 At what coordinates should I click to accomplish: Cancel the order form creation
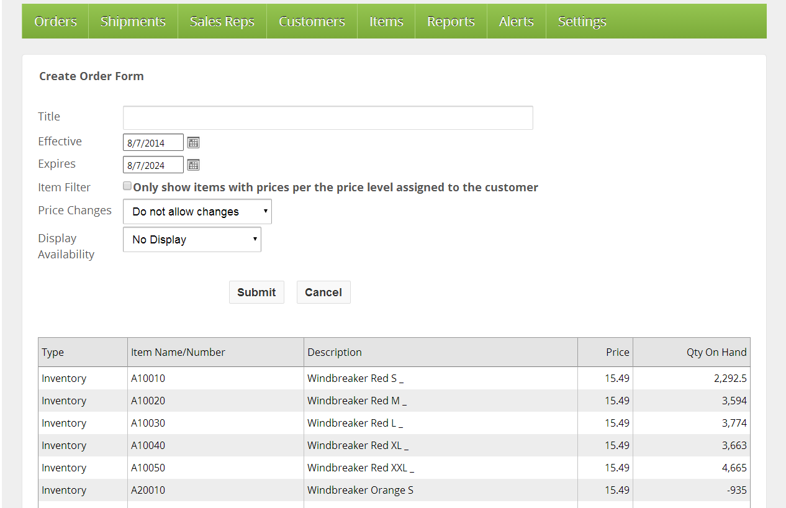pos(323,293)
